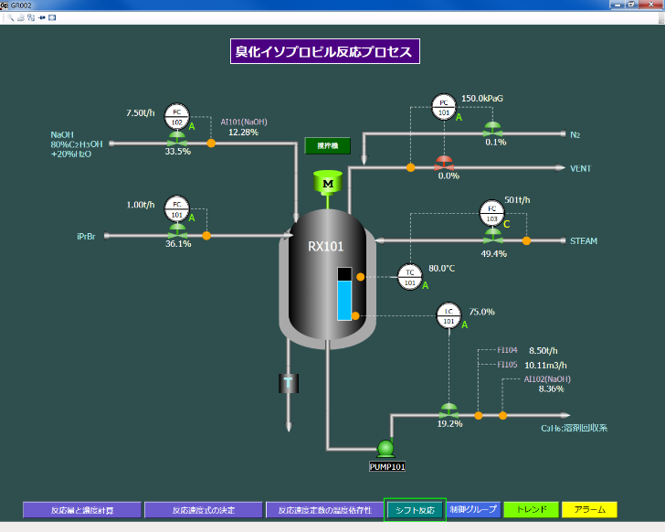This screenshot has width=665, height=532.
Task: Open the PC 101 pressure controller faceplate
Action: [444, 106]
